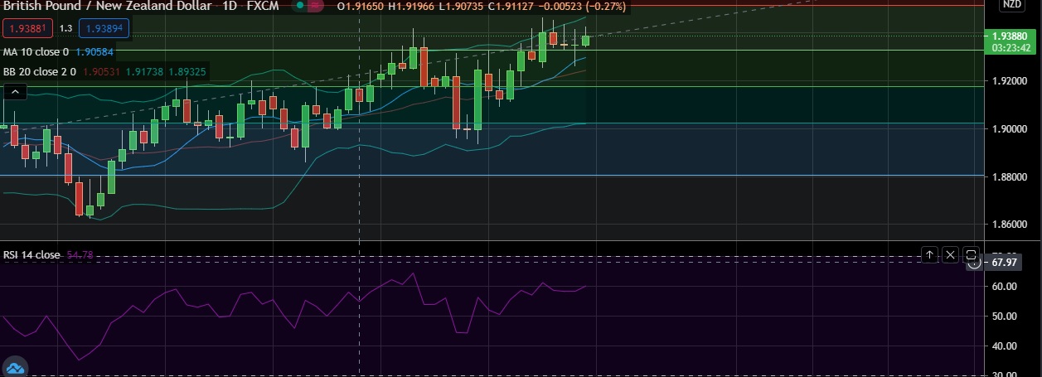The width and height of the screenshot is (1042, 377).
Task: Select the BB 20 close 2 0 indicator legend
Action: tap(40, 72)
